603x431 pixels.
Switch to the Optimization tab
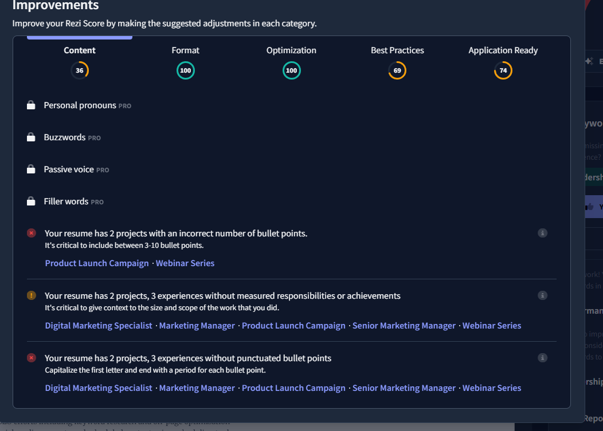[291, 50]
